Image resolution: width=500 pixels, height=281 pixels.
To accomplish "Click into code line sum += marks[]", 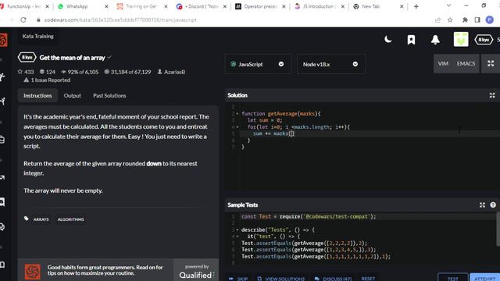I will [274, 133].
